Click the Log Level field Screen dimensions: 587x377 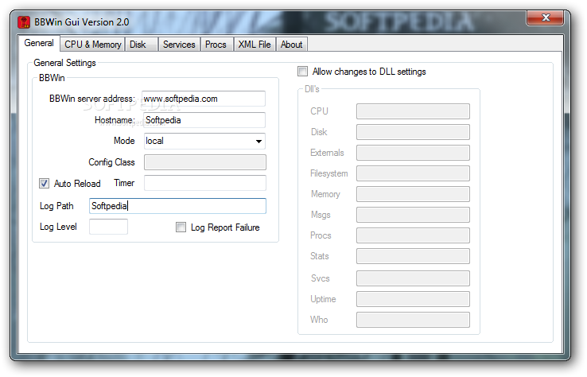tap(108, 227)
